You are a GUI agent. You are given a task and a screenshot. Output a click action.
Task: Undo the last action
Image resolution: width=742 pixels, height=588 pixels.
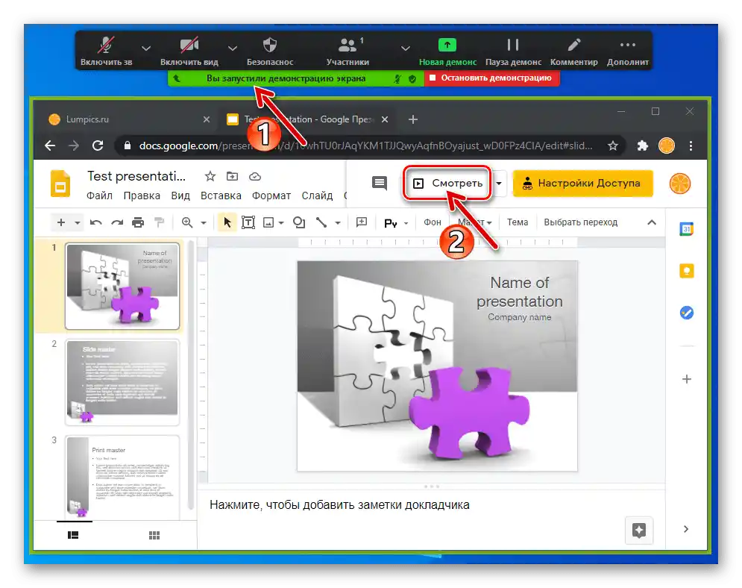pyautogui.click(x=96, y=222)
